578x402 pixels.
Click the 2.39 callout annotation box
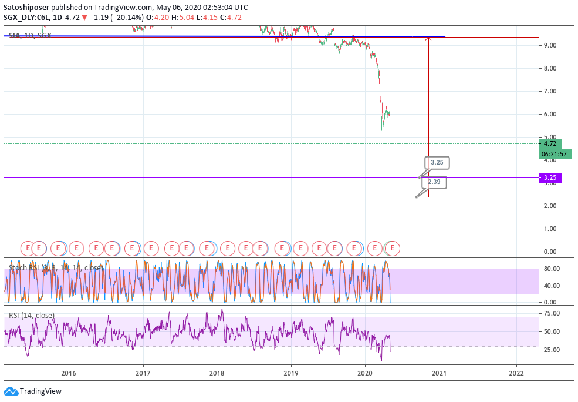point(434,182)
